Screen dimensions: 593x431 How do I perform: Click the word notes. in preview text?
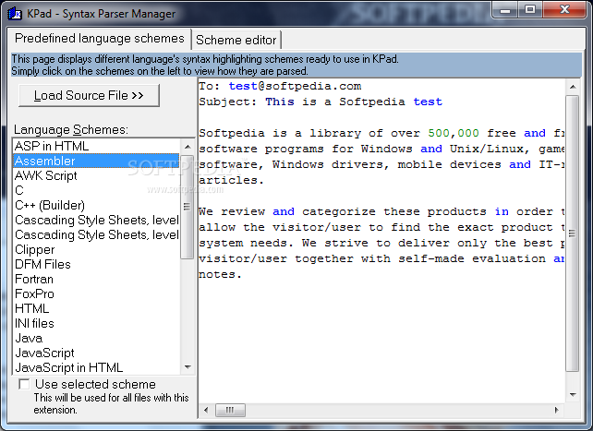click(x=220, y=275)
